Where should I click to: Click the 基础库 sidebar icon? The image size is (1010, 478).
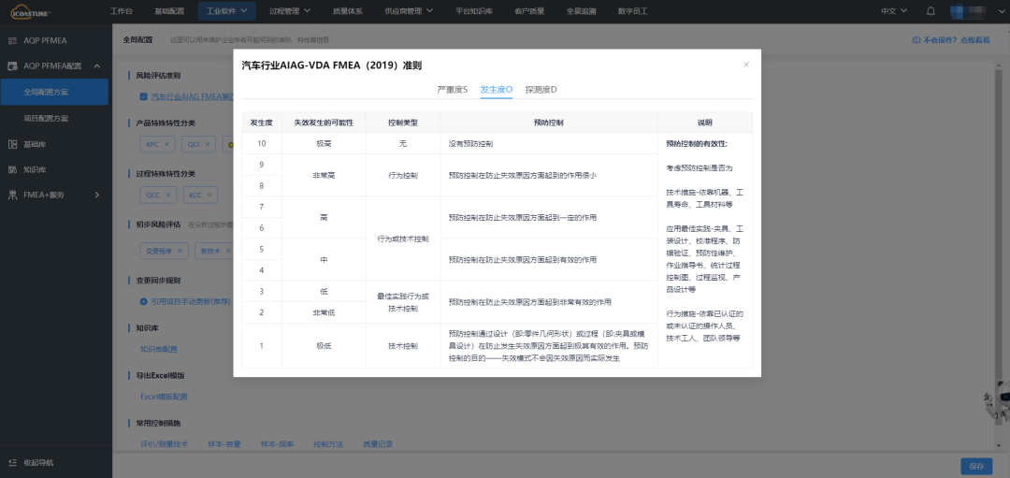pyautogui.click(x=12, y=144)
